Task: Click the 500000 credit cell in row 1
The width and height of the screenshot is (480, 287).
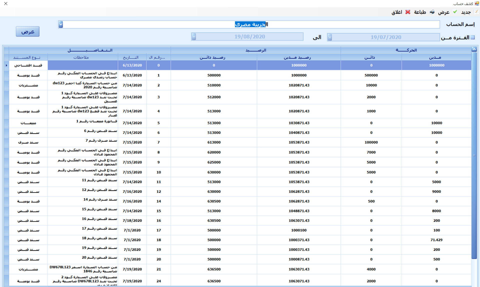Action: (x=371, y=75)
